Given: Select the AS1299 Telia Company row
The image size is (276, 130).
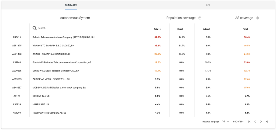Looking at the screenshot, I should (49, 113).
